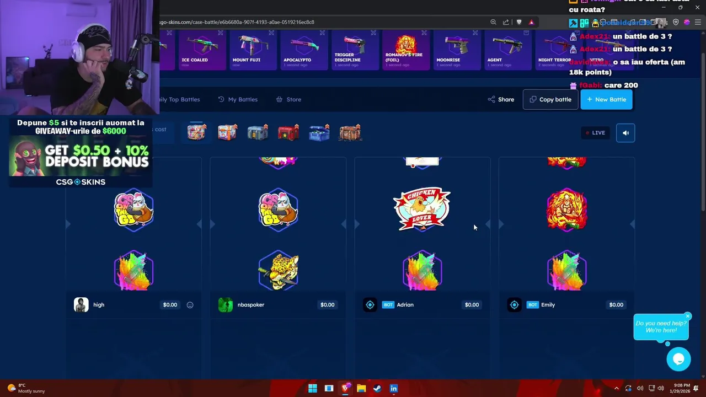Screen dimensions: 706x397
Task: Open the ROMANOV'S FIRE (FOIL) drop card
Action: (406, 50)
